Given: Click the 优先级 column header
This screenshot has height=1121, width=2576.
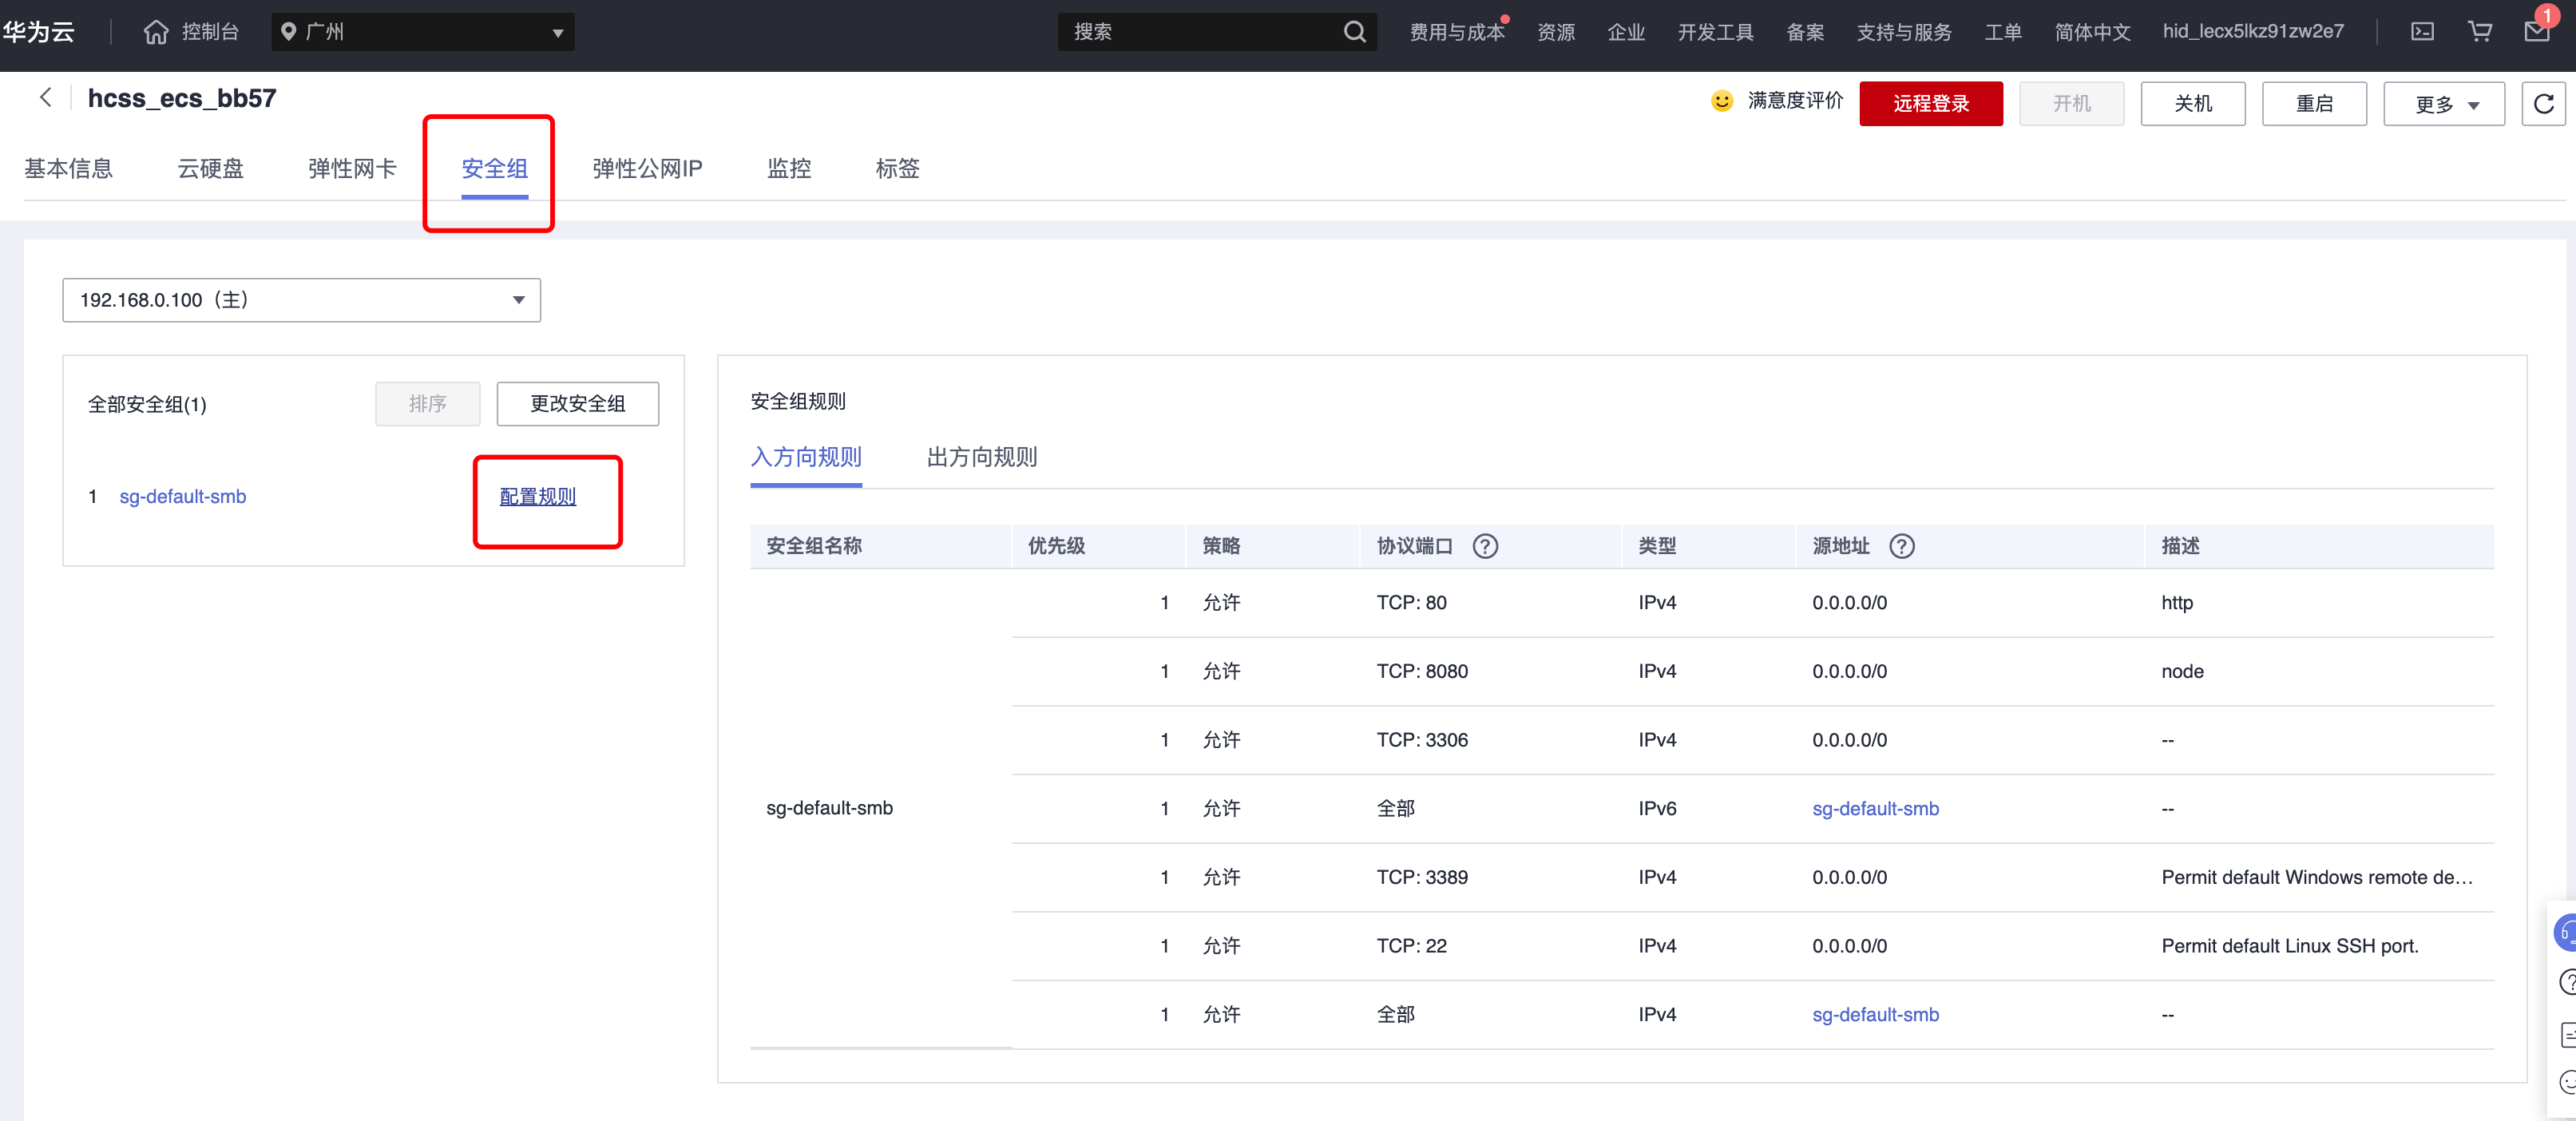Looking at the screenshot, I should click(1056, 546).
